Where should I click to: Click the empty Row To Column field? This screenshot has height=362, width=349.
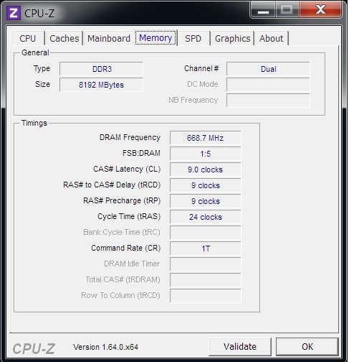click(206, 296)
